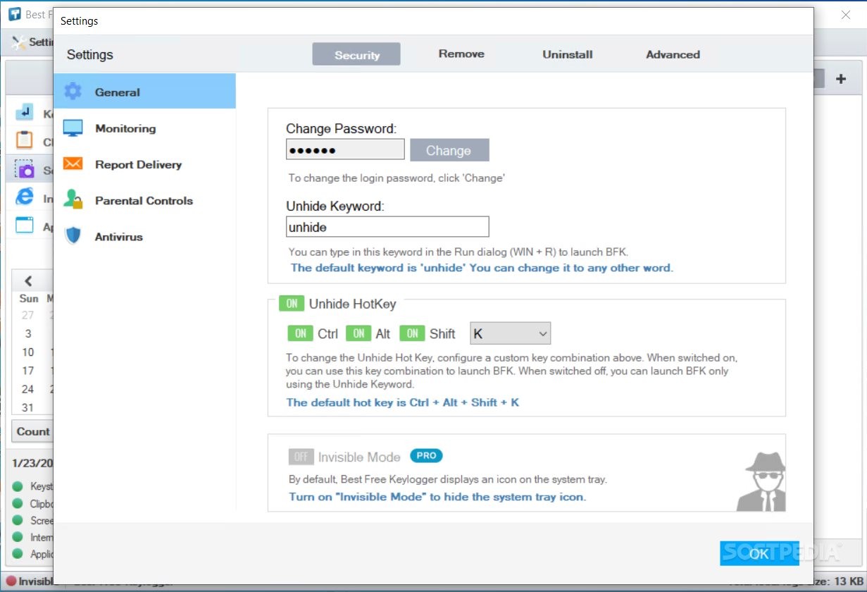Open the Antivirus settings section
Image resolution: width=867 pixels, height=592 pixels.
tap(144, 236)
